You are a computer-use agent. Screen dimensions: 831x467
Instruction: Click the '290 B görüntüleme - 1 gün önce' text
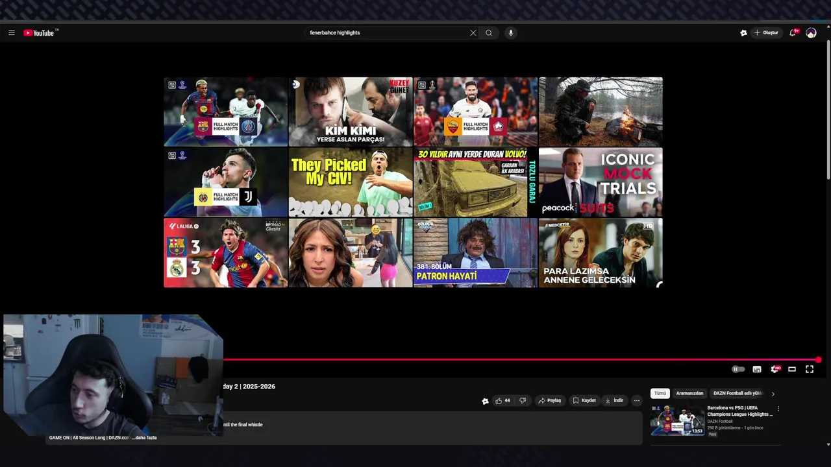[735, 428]
